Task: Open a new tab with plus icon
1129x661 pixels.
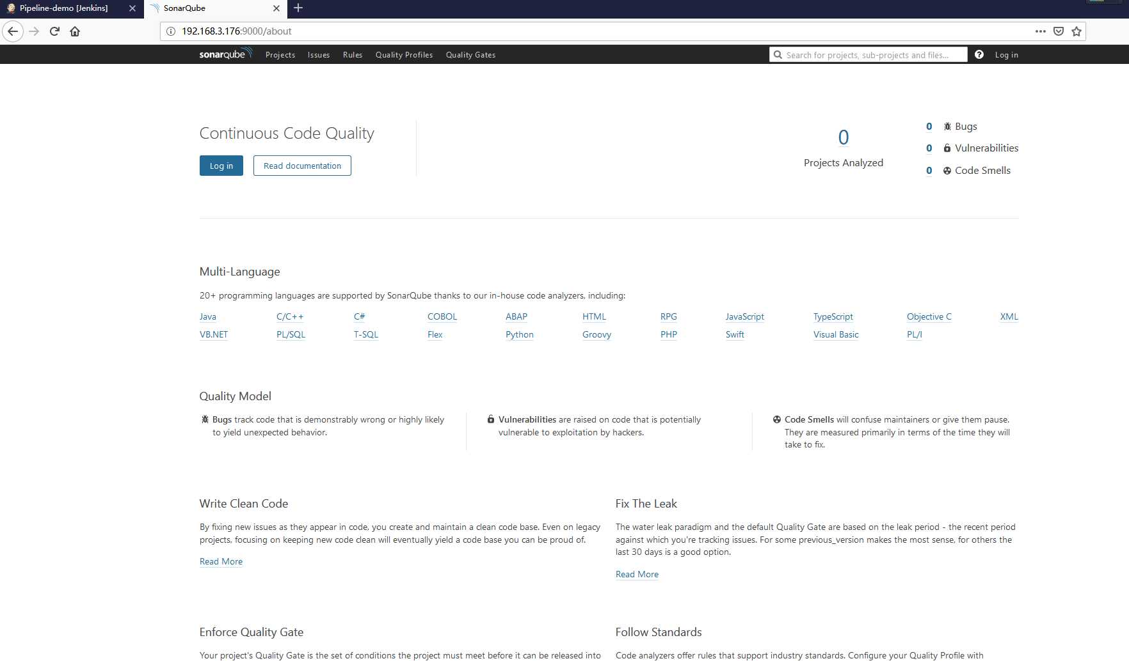Action: pyautogui.click(x=298, y=8)
